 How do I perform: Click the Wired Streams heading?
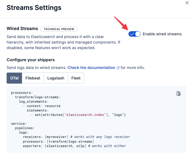tap(22, 28)
